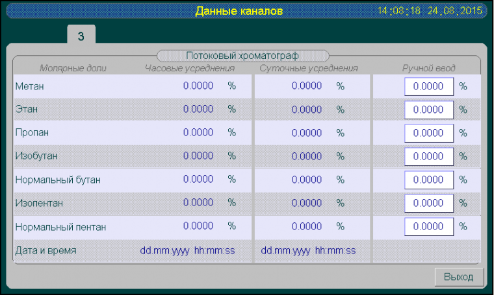This screenshot has height=295, width=494.
Task: Click the Ручной ввод column header
Action: coord(428,68)
